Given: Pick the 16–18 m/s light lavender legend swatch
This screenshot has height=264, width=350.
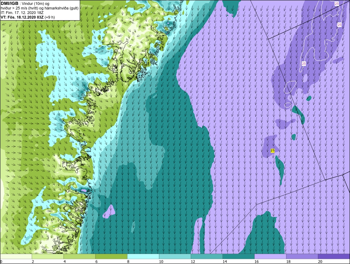Looking at the screenshot, I should (x=270, y=256).
